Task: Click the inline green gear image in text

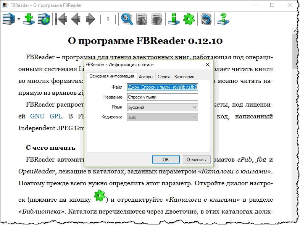Action: coord(100,196)
